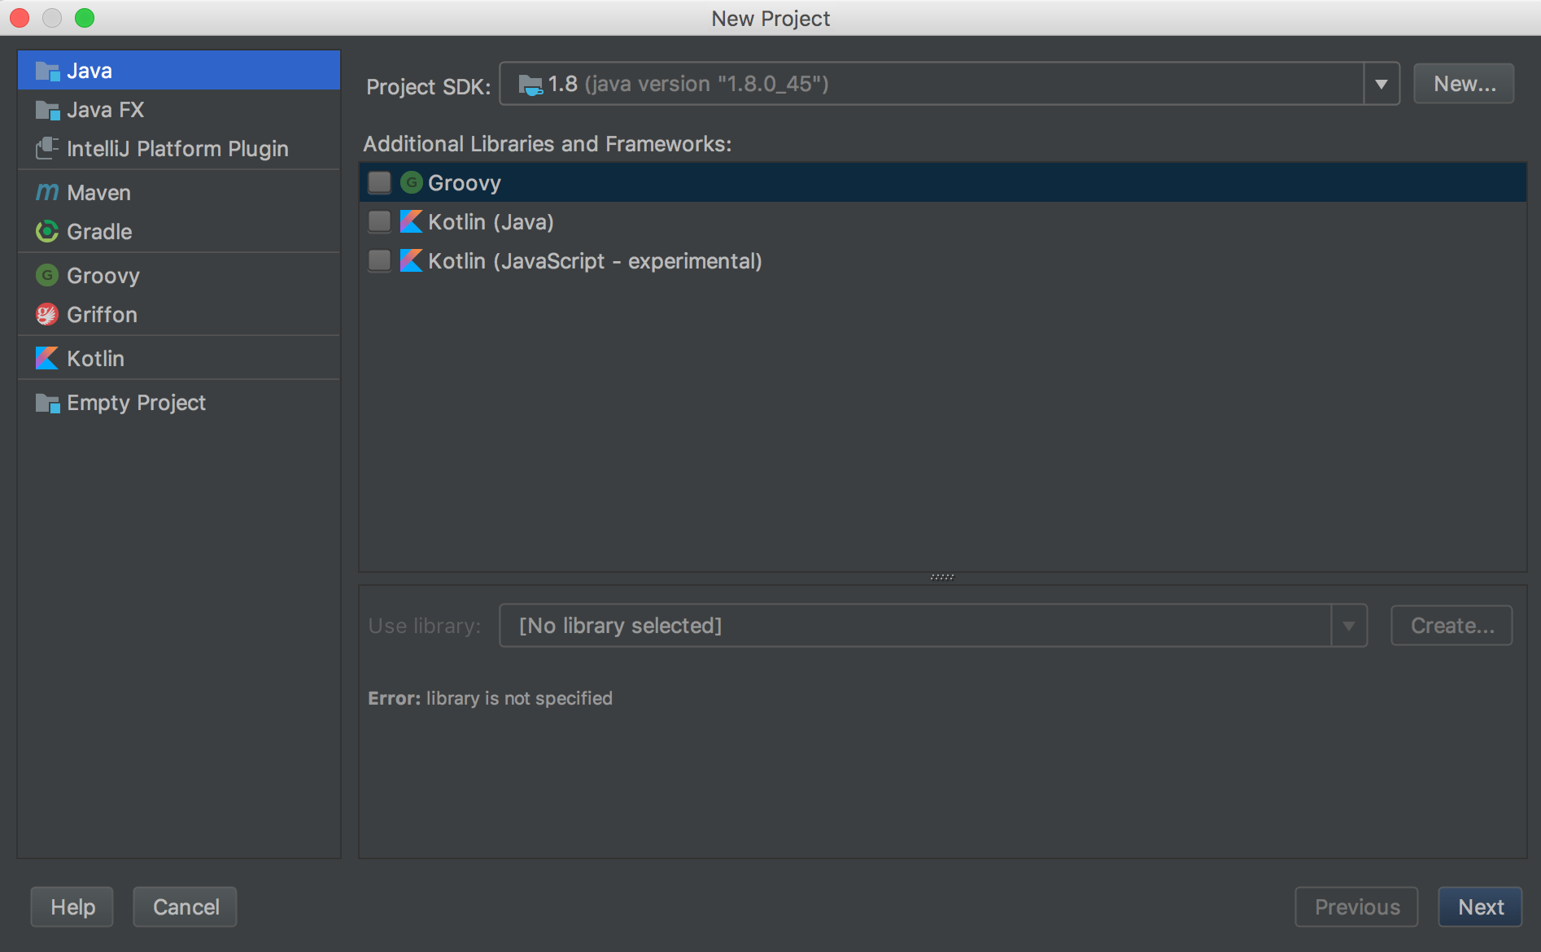Proceed with the Next button
The image size is (1541, 952).
1480,907
